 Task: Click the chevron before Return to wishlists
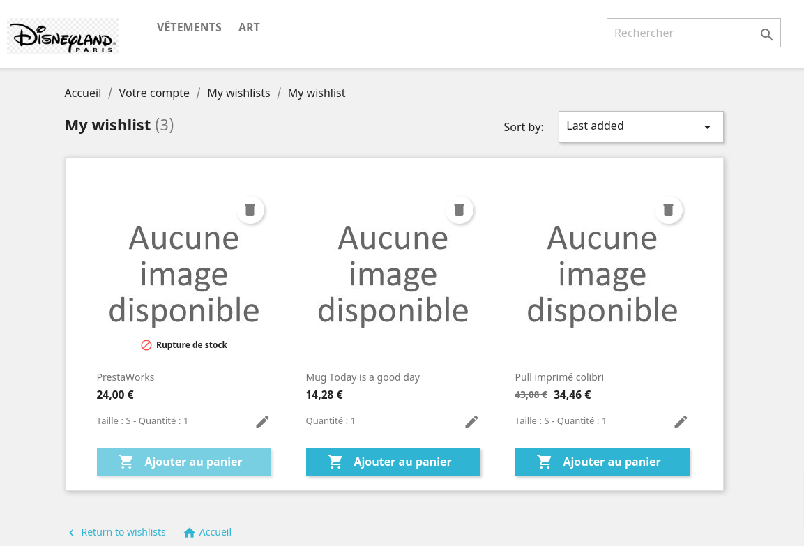point(71,533)
